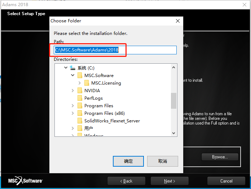
Task: Click the MSC.Software folder icon
Action: (80, 75)
